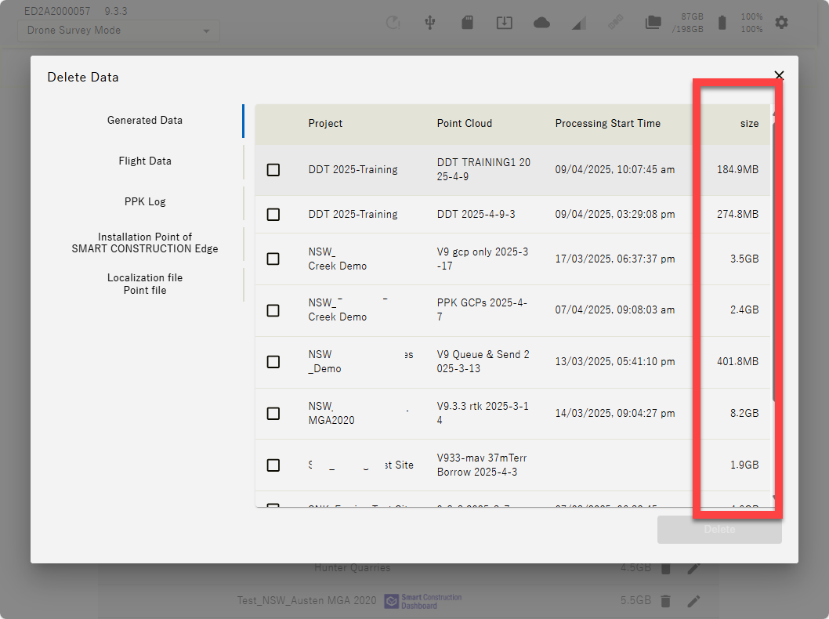The image size is (829, 619).
Task: Click the storage folders icon
Action: (653, 22)
